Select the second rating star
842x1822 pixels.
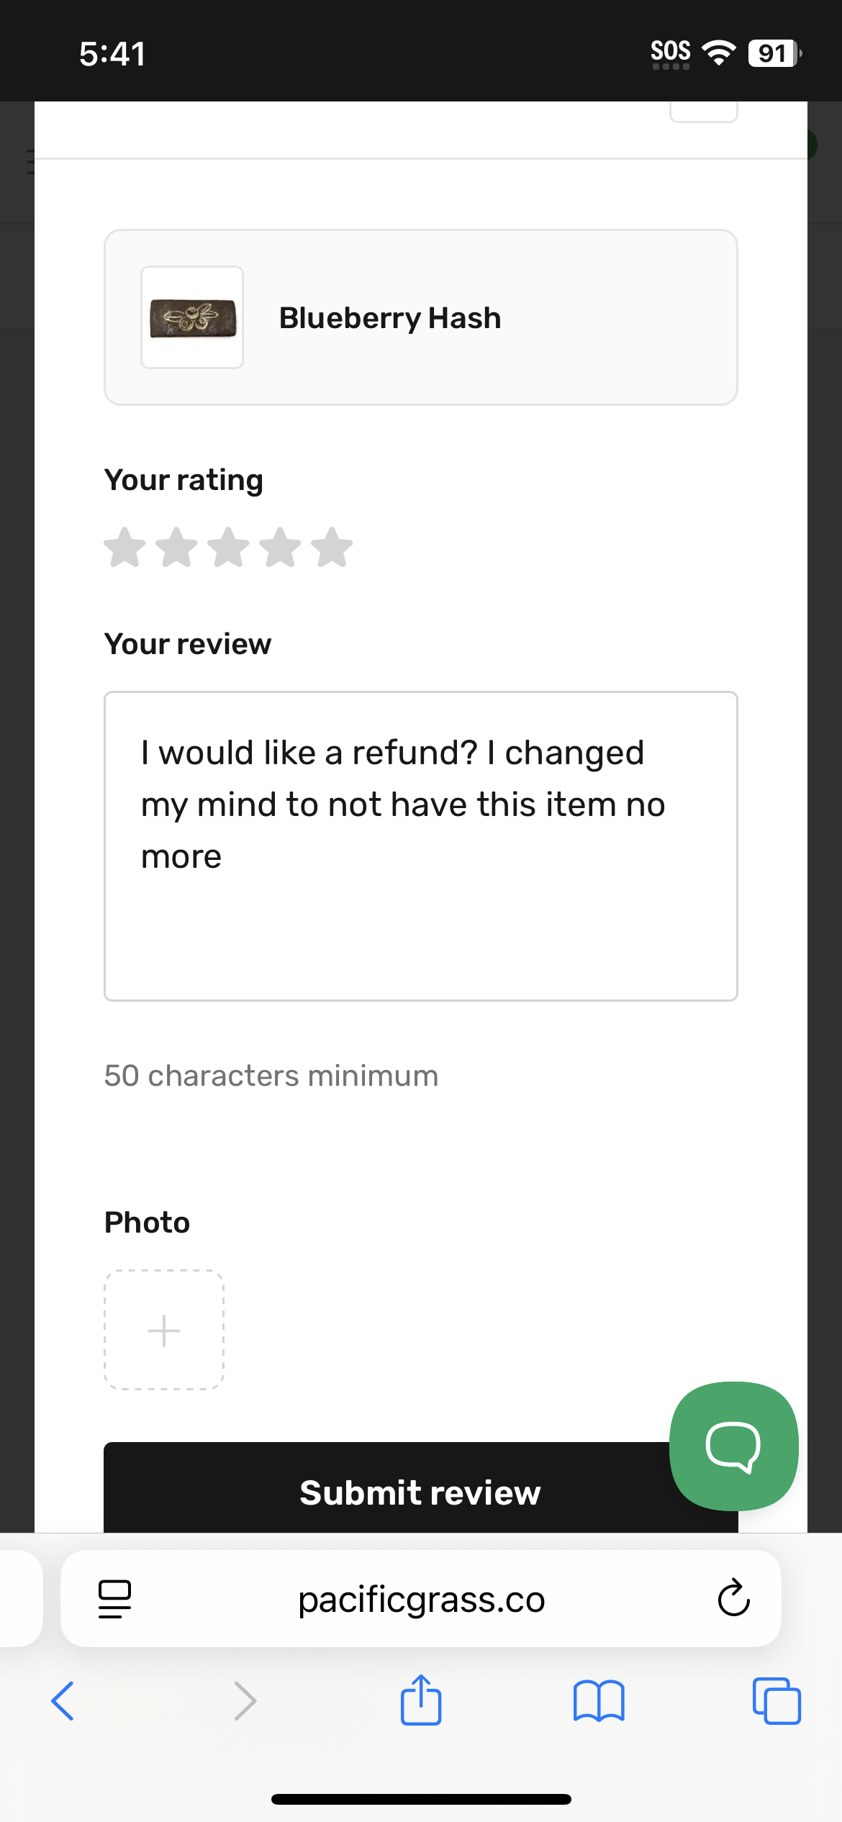click(x=177, y=548)
